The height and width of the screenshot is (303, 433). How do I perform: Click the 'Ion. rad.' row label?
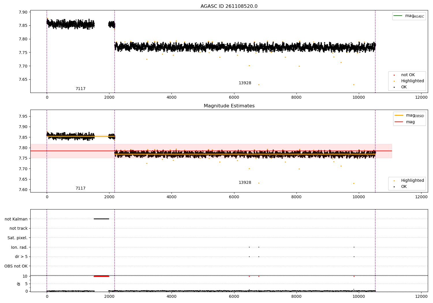click(19, 247)
